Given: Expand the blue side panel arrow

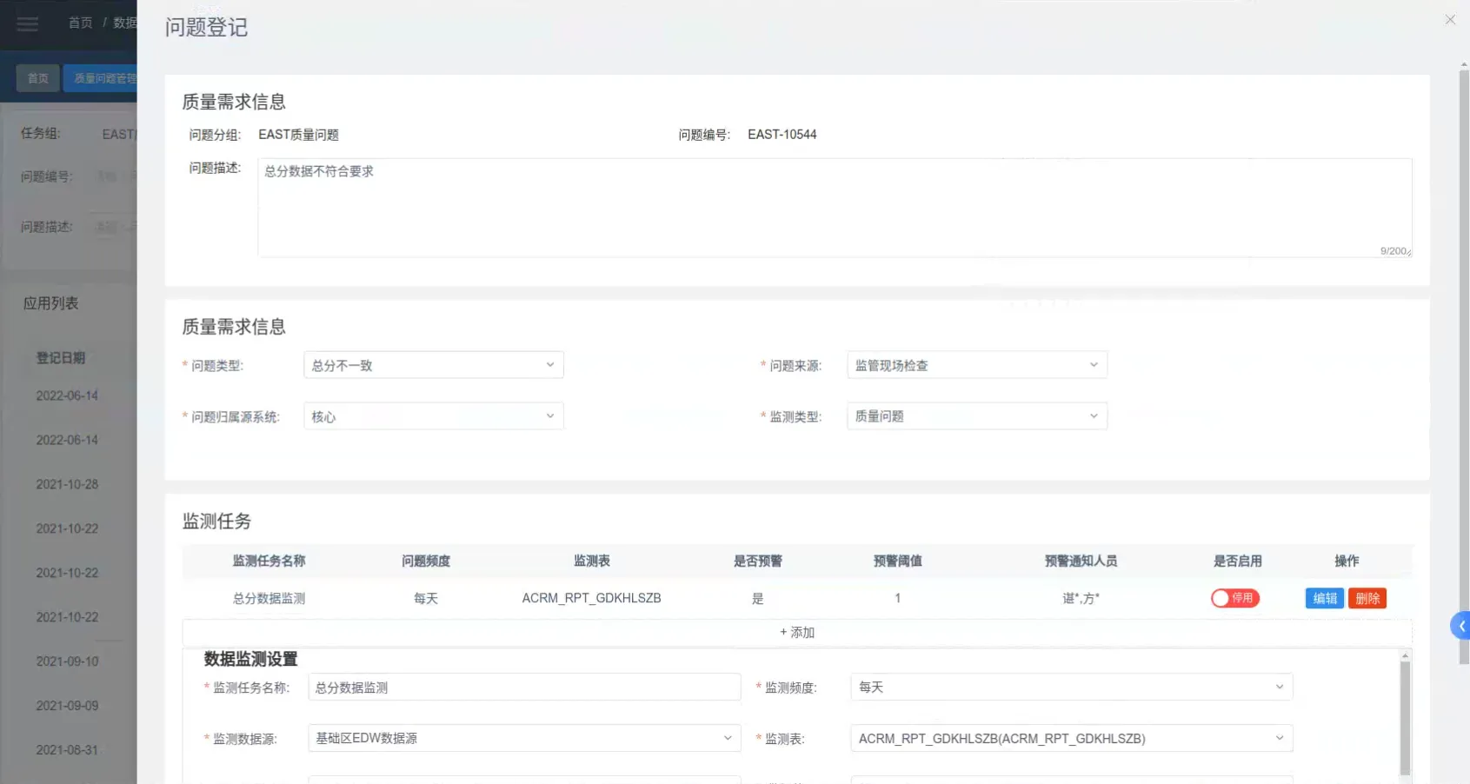Looking at the screenshot, I should pos(1460,626).
